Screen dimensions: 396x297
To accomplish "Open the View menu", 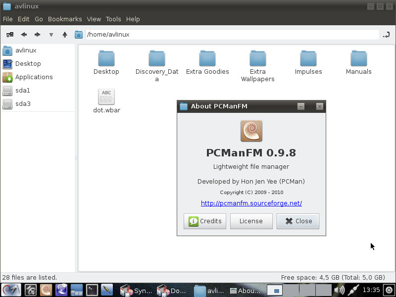I will (94, 19).
